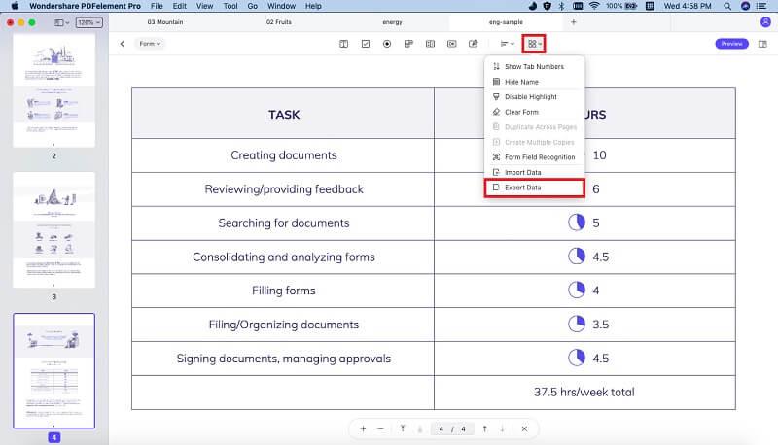Screen dimensions: 778x445
Task: Click the current page number field
Action: pyautogui.click(x=442, y=429)
